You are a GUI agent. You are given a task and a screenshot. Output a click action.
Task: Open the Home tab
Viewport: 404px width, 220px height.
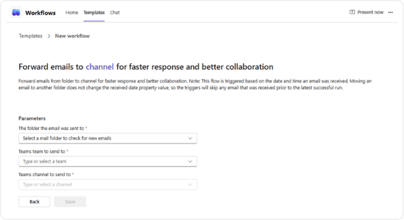[x=72, y=12]
